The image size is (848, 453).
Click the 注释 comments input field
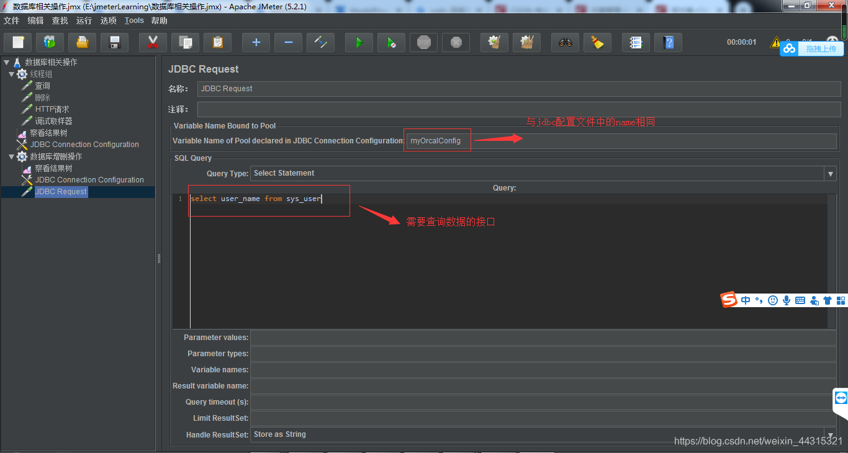coord(519,109)
